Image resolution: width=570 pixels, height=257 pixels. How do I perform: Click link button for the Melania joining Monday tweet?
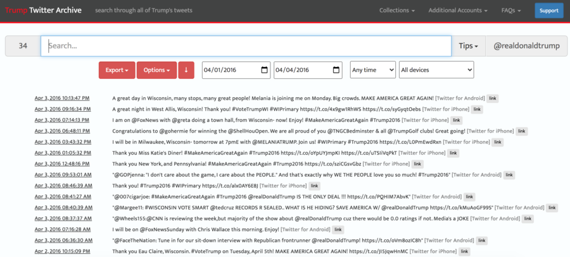pyautogui.click(x=493, y=99)
